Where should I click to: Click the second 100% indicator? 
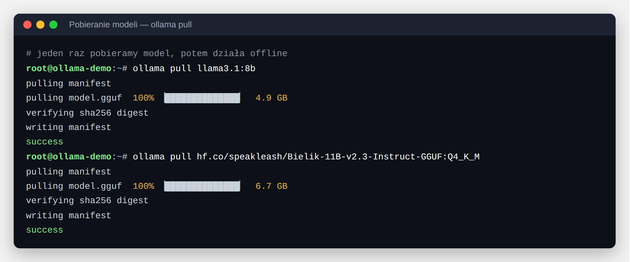point(143,186)
